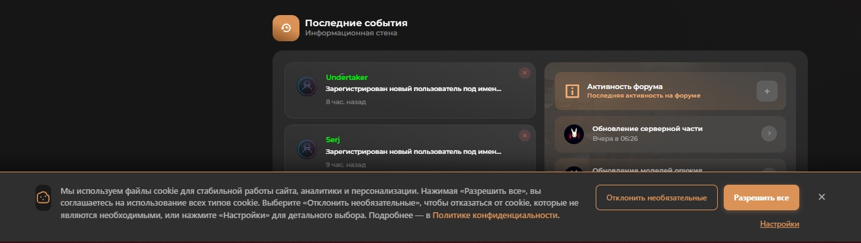Open the Настройки cookie link
This screenshot has width=861, height=243.
pos(780,224)
